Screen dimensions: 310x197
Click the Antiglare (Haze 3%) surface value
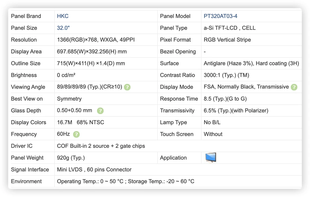[x=251, y=63]
